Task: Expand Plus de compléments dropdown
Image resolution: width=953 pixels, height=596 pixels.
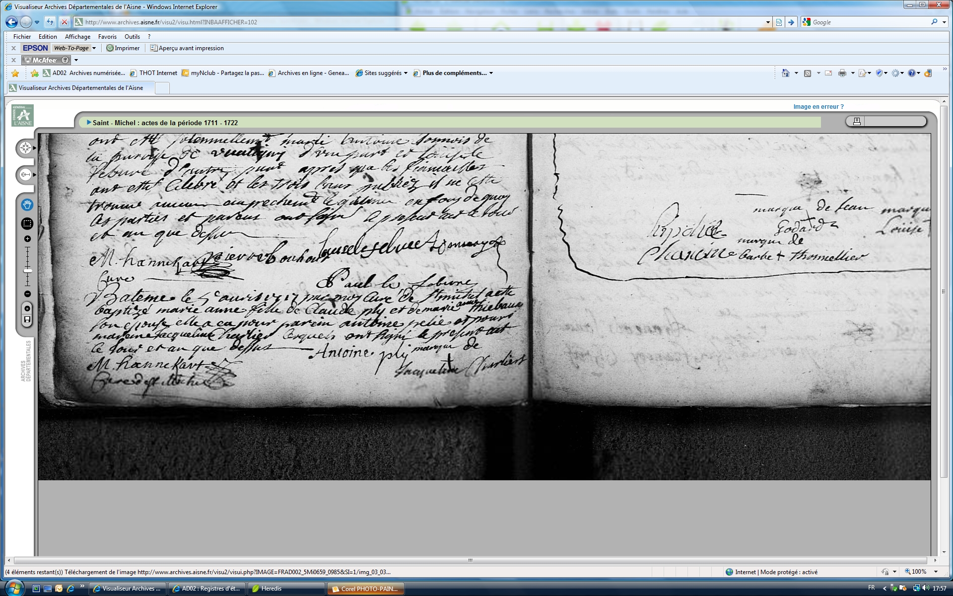Action: 491,73
